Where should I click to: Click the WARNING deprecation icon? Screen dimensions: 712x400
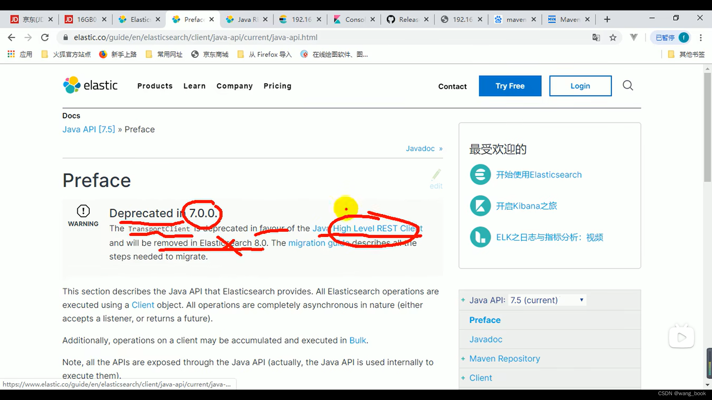coord(83,211)
